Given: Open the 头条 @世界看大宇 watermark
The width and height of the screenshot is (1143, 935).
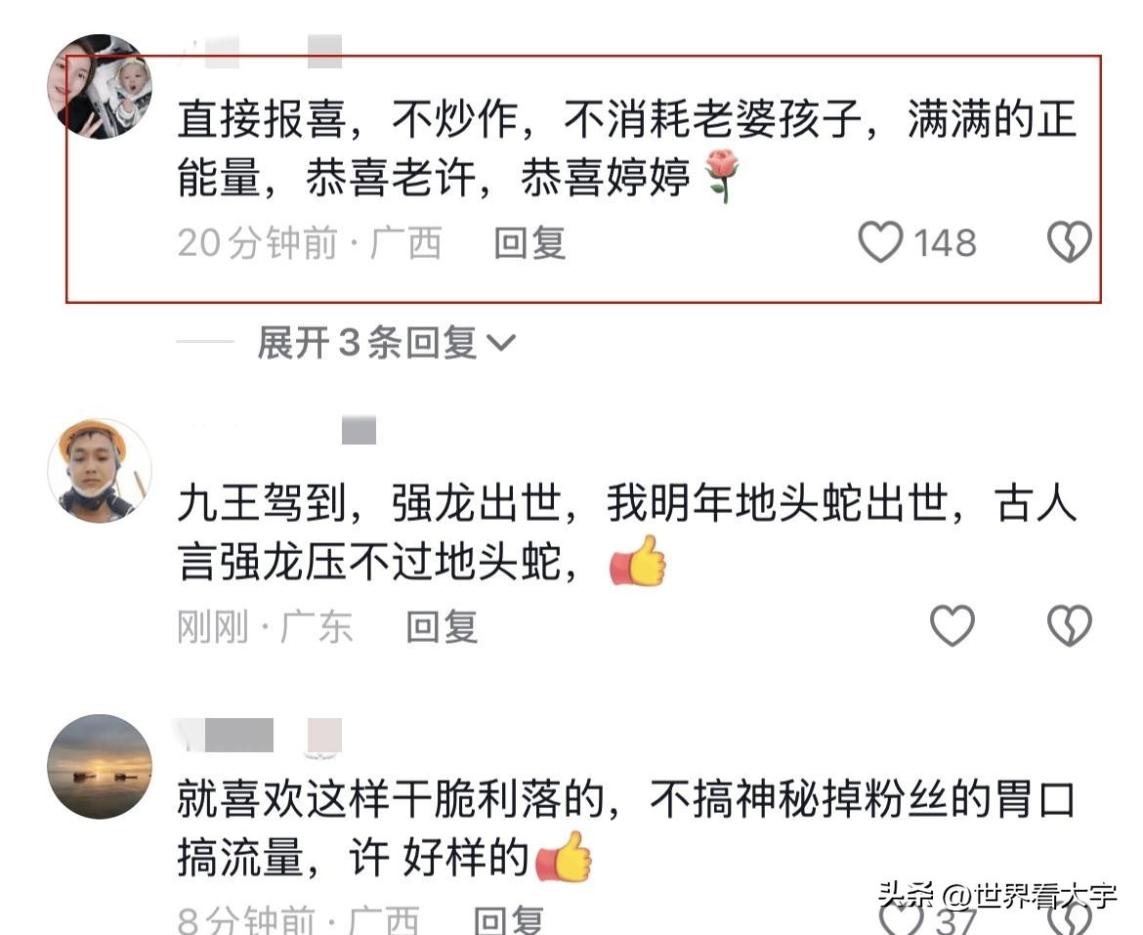Looking at the screenshot, I should [997, 896].
